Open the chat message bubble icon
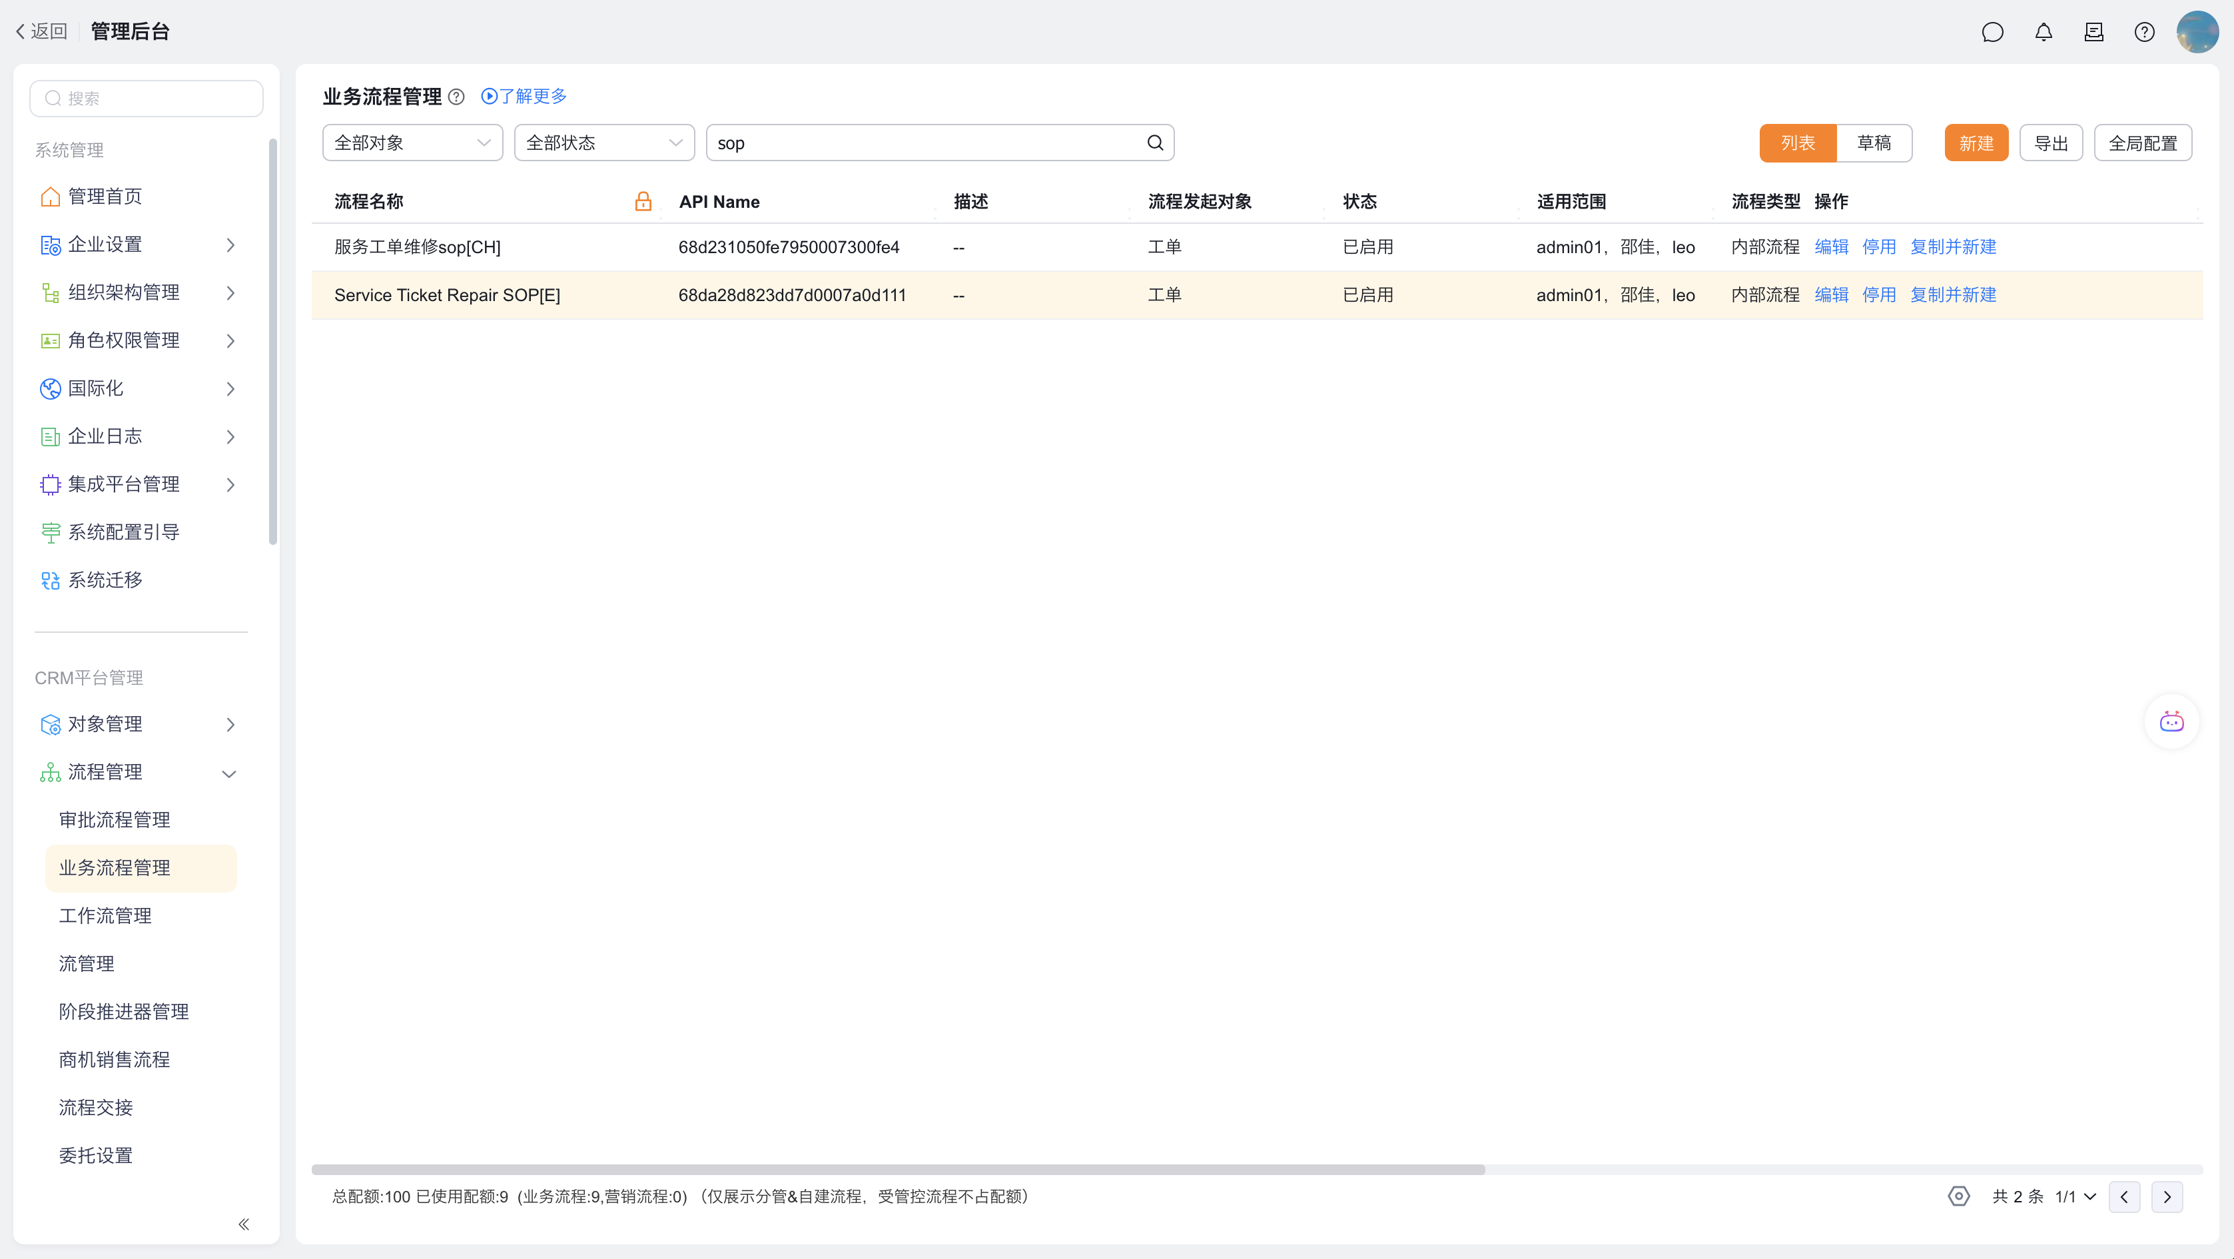The image size is (2234, 1259). pos(1992,32)
